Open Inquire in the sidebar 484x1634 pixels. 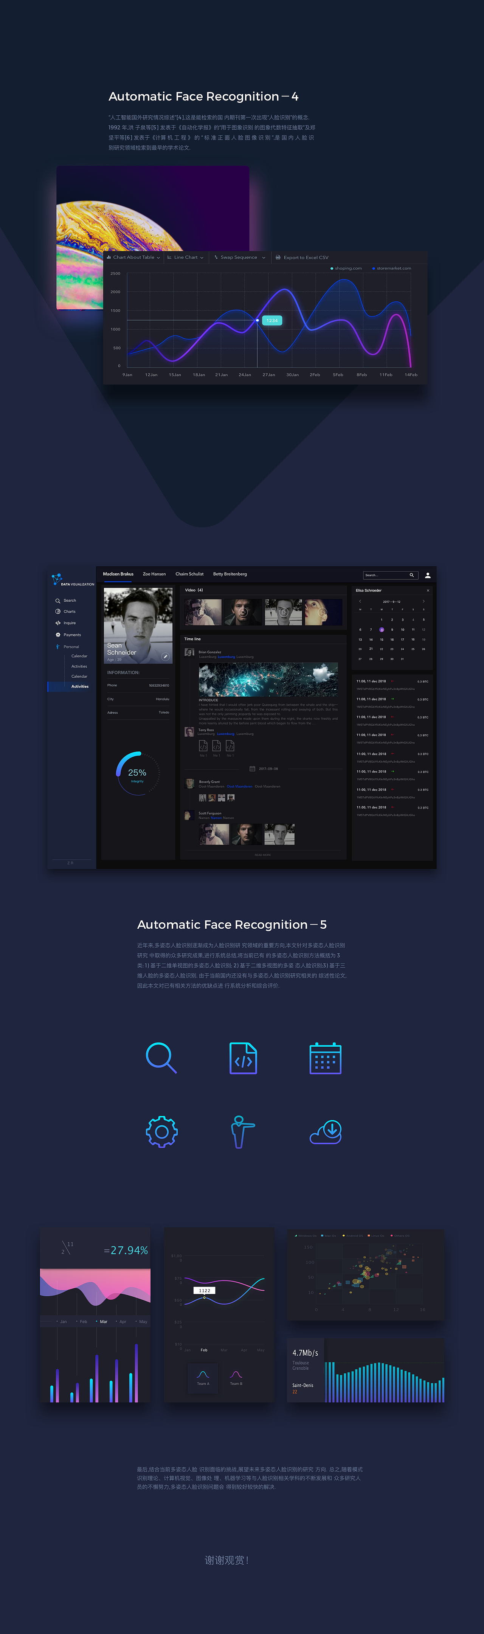click(65, 623)
